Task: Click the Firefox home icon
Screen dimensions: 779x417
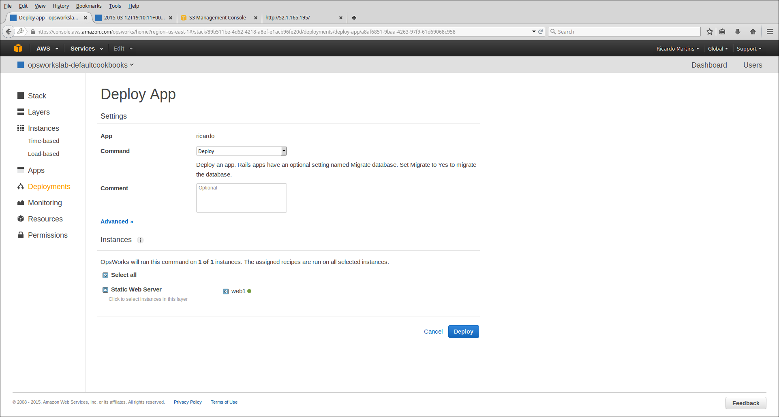Action: [753, 32]
